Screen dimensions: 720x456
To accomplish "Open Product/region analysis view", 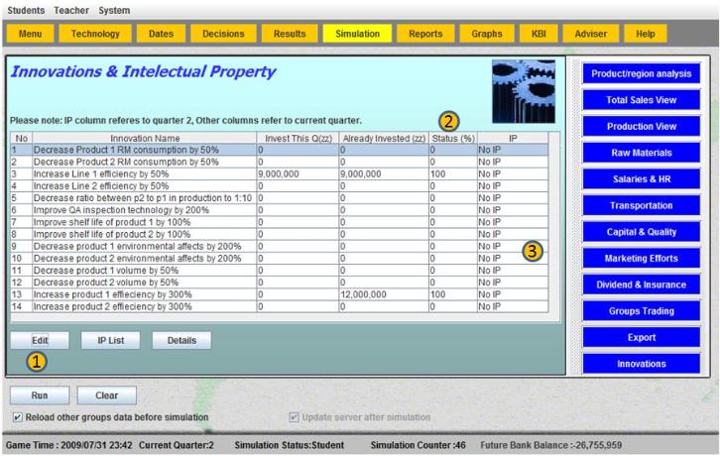I will (641, 73).
